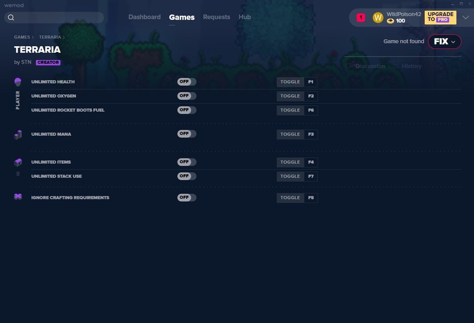Switch on Unlimited Items

click(187, 162)
